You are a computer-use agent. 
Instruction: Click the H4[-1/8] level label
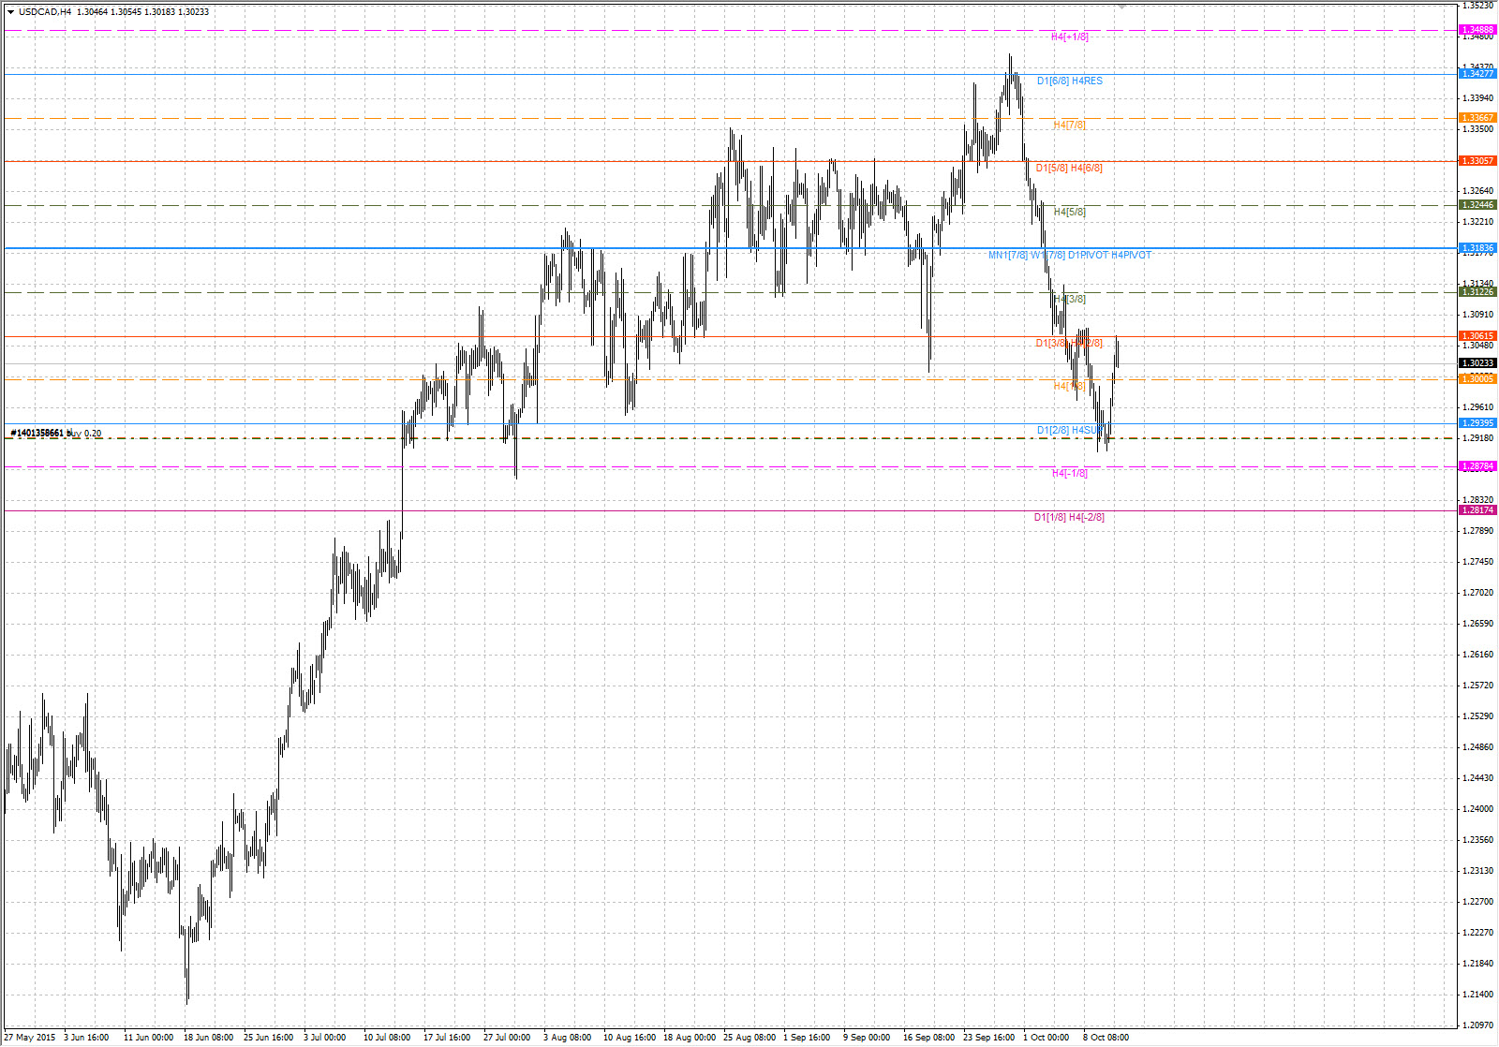pyautogui.click(x=1069, y=474)
